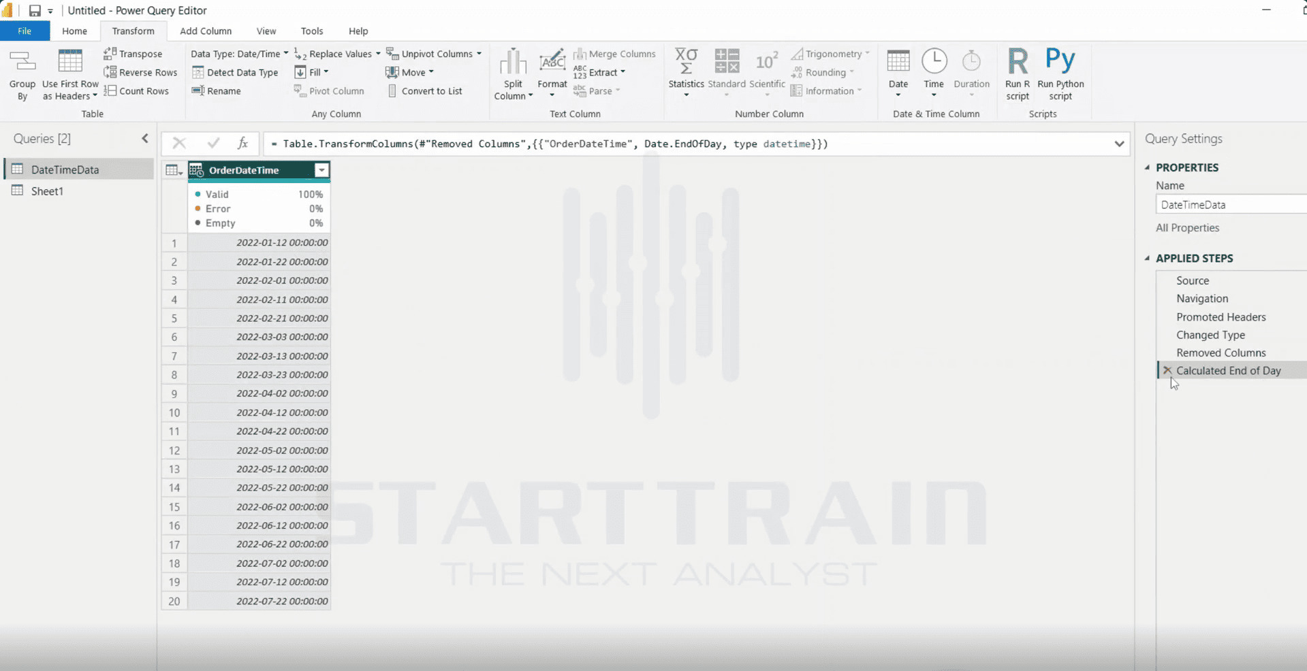This screenshot has height=671, width=1307.
Task: Open the Time column tool
Action: [934, 73]
